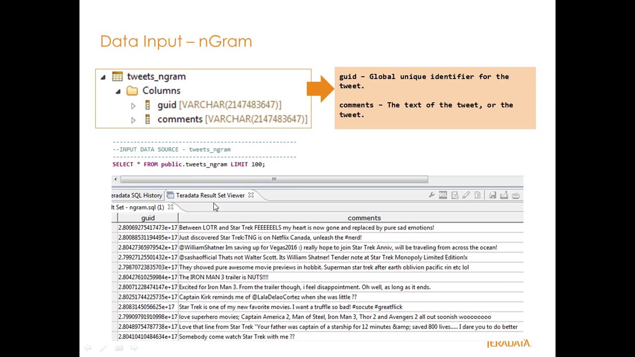
Task: Click the export result set icon
Action: pyautogui.click(x=504, y=195)
